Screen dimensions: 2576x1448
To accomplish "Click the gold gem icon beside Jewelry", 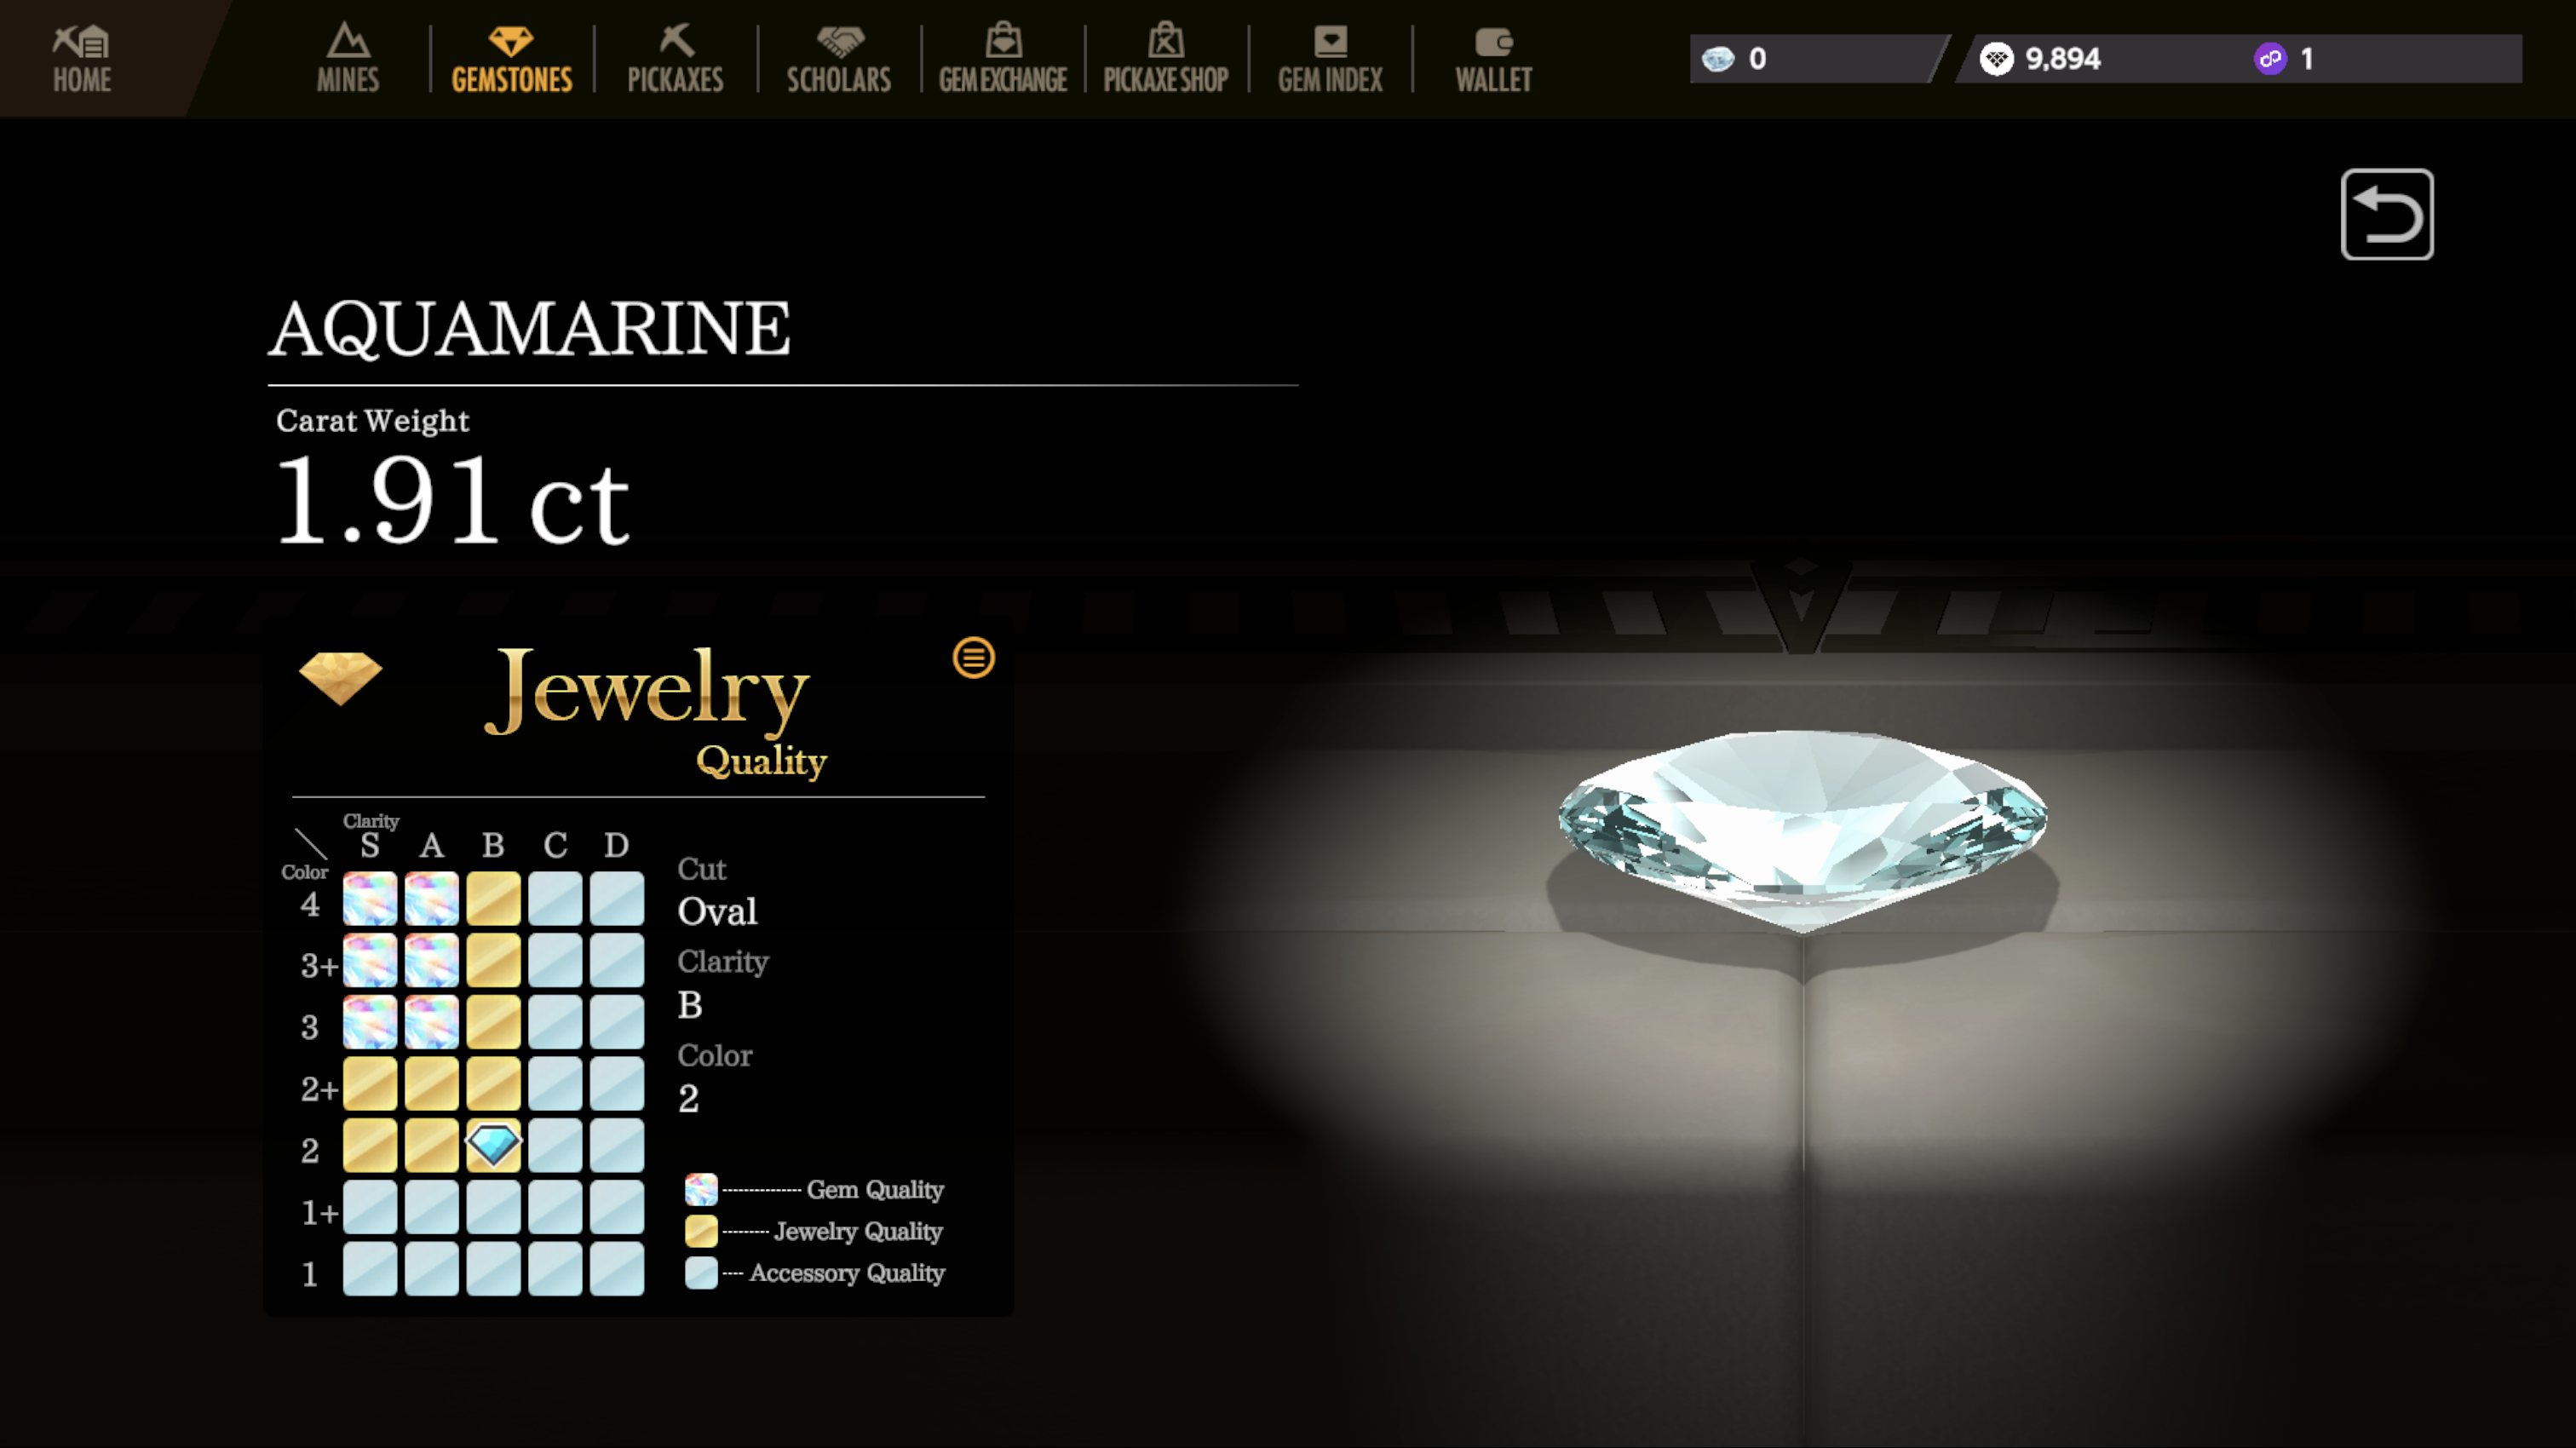I will (x=340, y=678).
